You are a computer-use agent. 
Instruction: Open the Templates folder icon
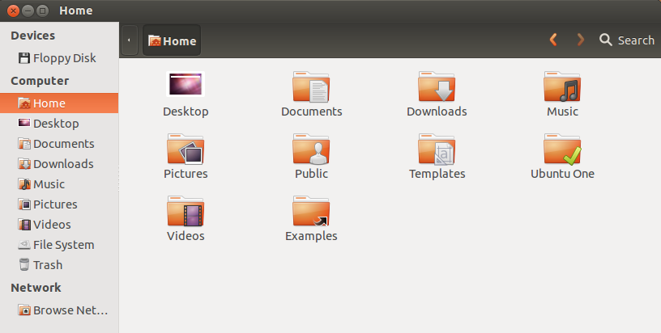click(437, 149)
